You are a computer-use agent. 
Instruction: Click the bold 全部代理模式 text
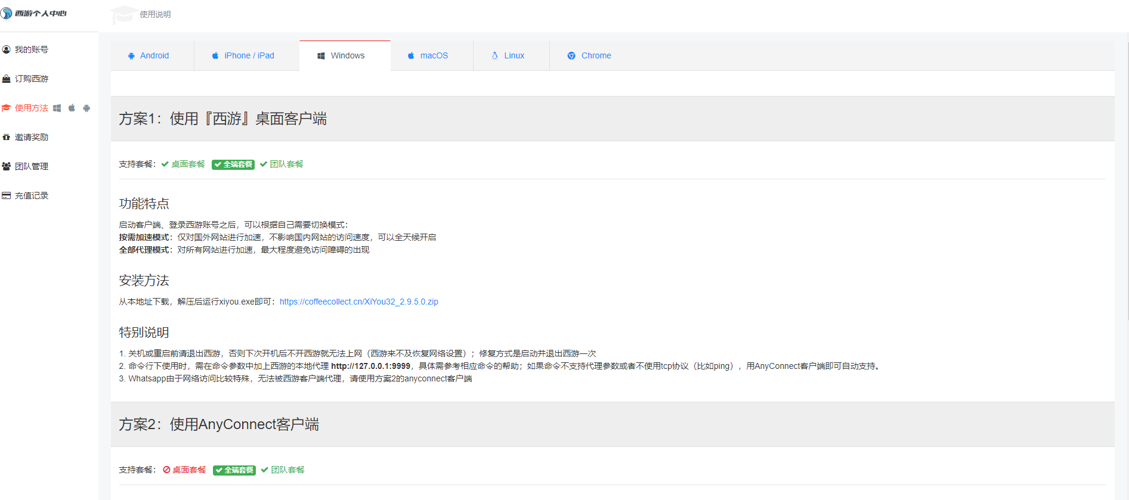[x=144, y=250]
